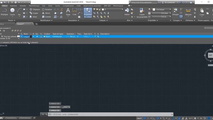Toggle the lock icon for Calque1
The height and width of the screenshot is (120, 213).
[41, 36]
